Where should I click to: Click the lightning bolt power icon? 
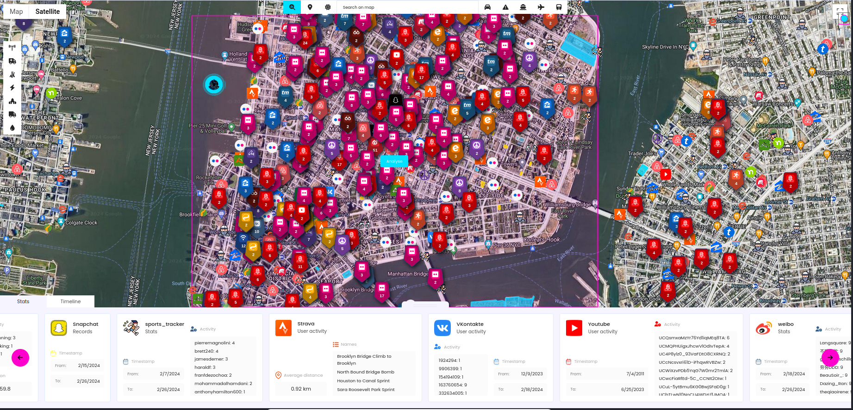[12, 87]
